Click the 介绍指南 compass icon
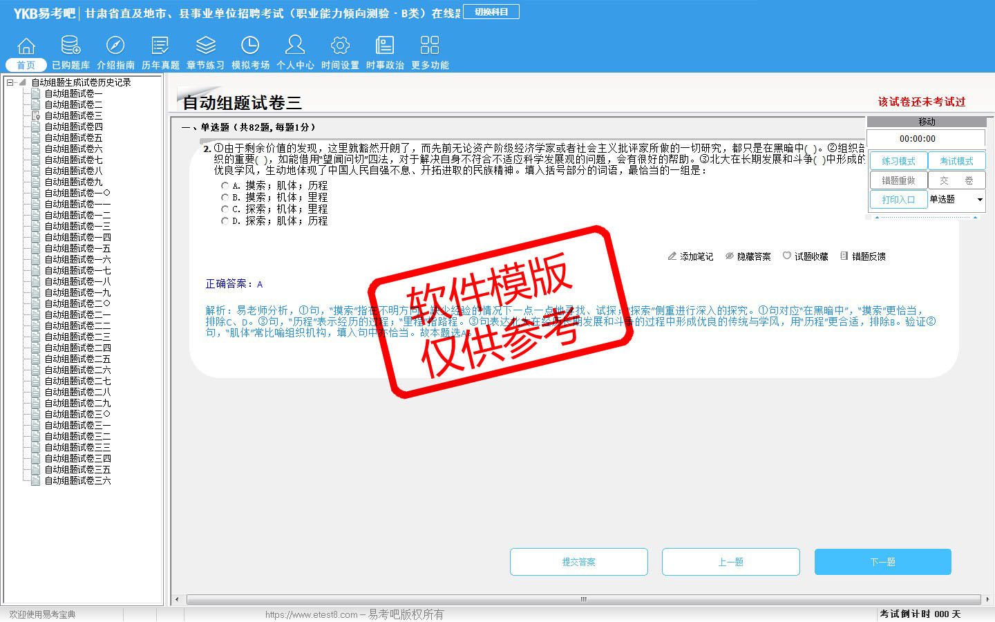 (x=115, y=46)
